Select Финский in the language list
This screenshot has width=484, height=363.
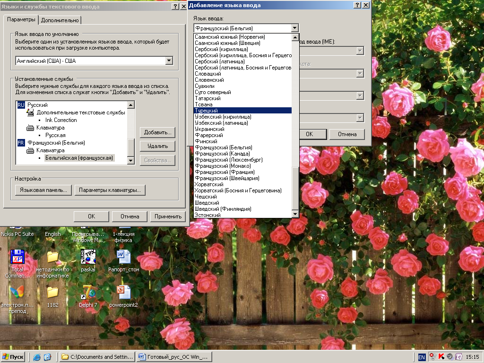click(x=242, y=141)
